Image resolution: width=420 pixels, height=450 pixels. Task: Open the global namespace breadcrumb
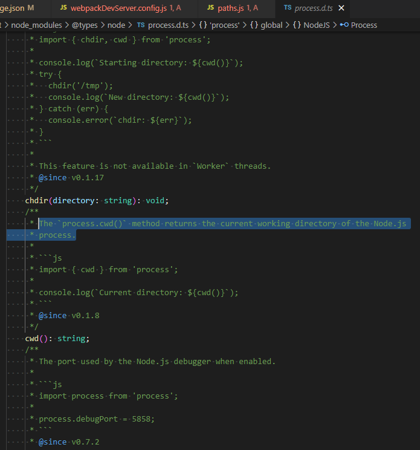[x=271, y=25]
